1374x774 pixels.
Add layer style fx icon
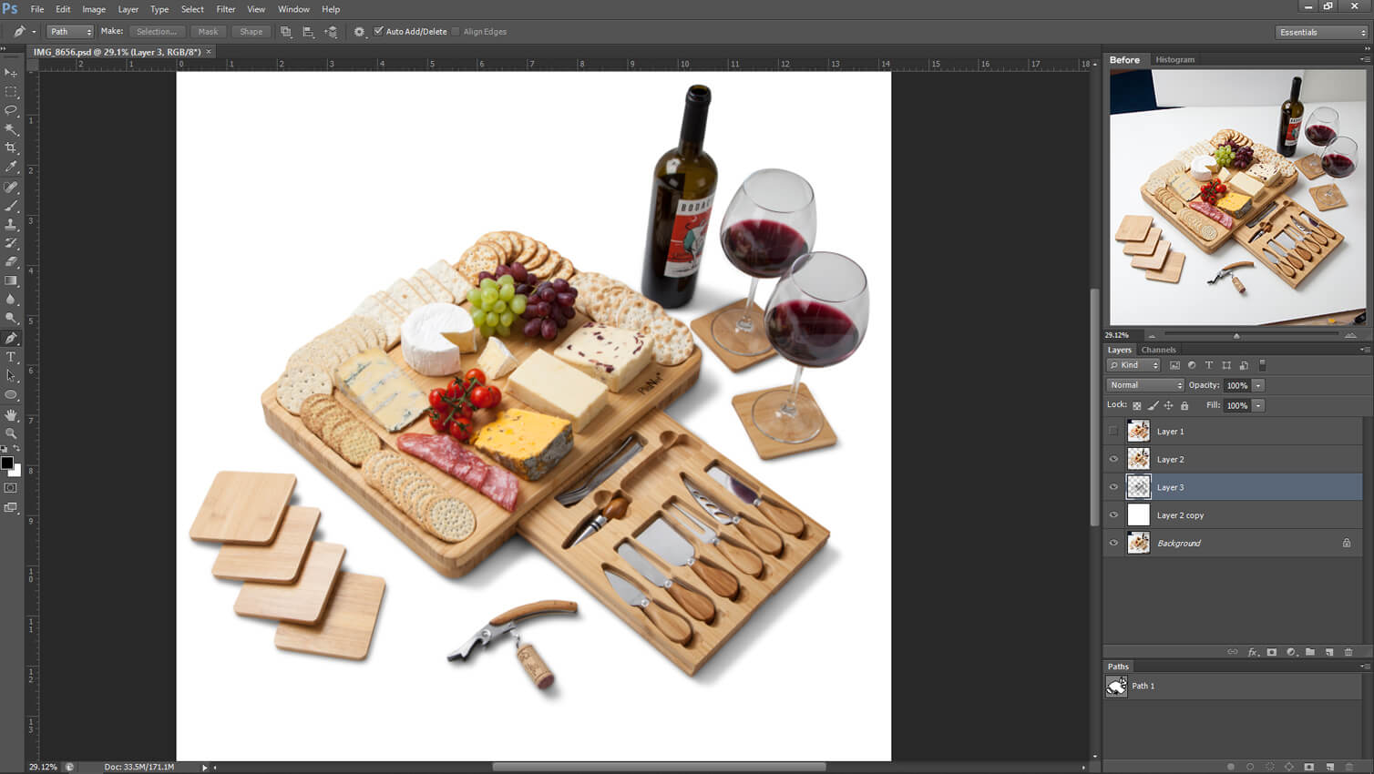(x=1253, y=652)
